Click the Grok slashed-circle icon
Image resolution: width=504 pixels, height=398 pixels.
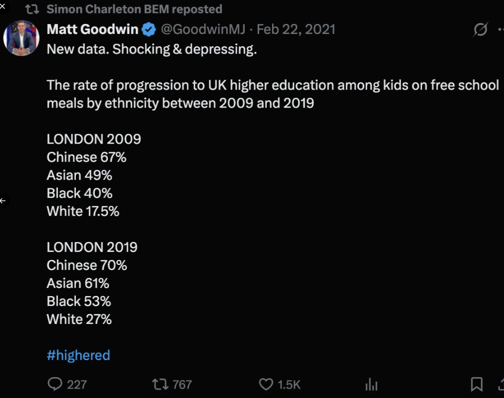point(480,30)
